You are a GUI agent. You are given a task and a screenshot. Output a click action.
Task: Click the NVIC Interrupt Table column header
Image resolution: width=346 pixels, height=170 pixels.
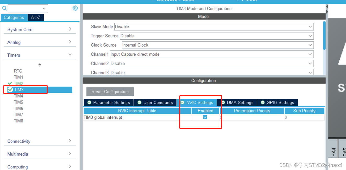pos(137,111)
